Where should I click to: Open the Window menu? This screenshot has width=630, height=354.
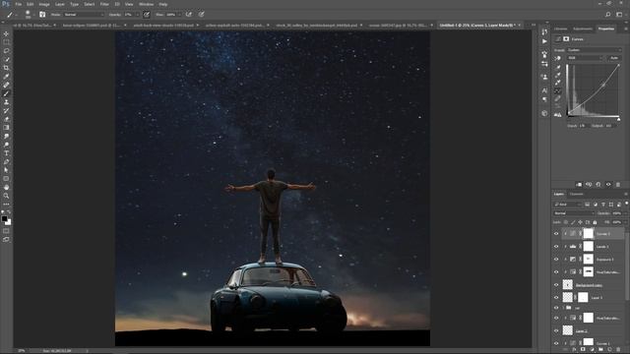(147, 4)
